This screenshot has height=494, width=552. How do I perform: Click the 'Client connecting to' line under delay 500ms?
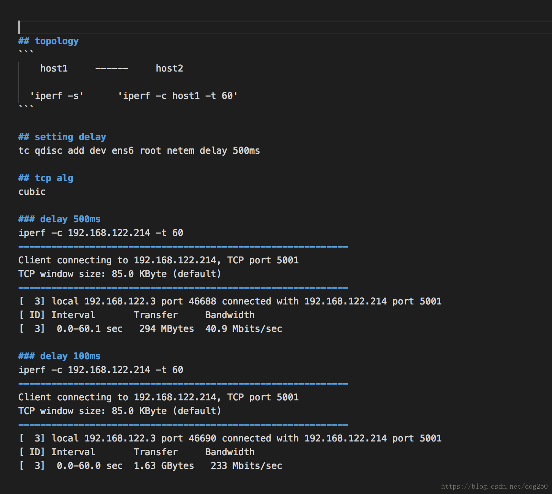159,260
